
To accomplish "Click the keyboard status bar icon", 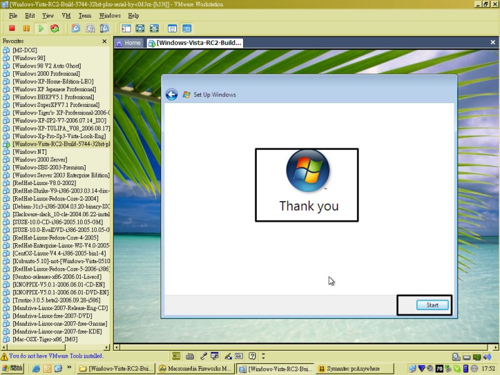I will click(x=190, y=356).
